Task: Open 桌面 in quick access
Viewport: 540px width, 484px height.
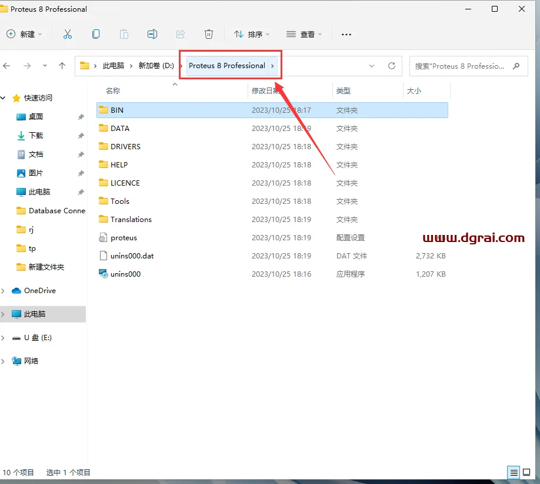Action: pos(36,117)
